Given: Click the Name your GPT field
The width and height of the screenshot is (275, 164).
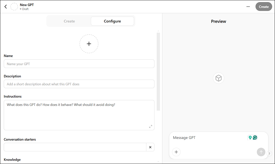Looking at the screenshot, I should (x=79, y=63).
